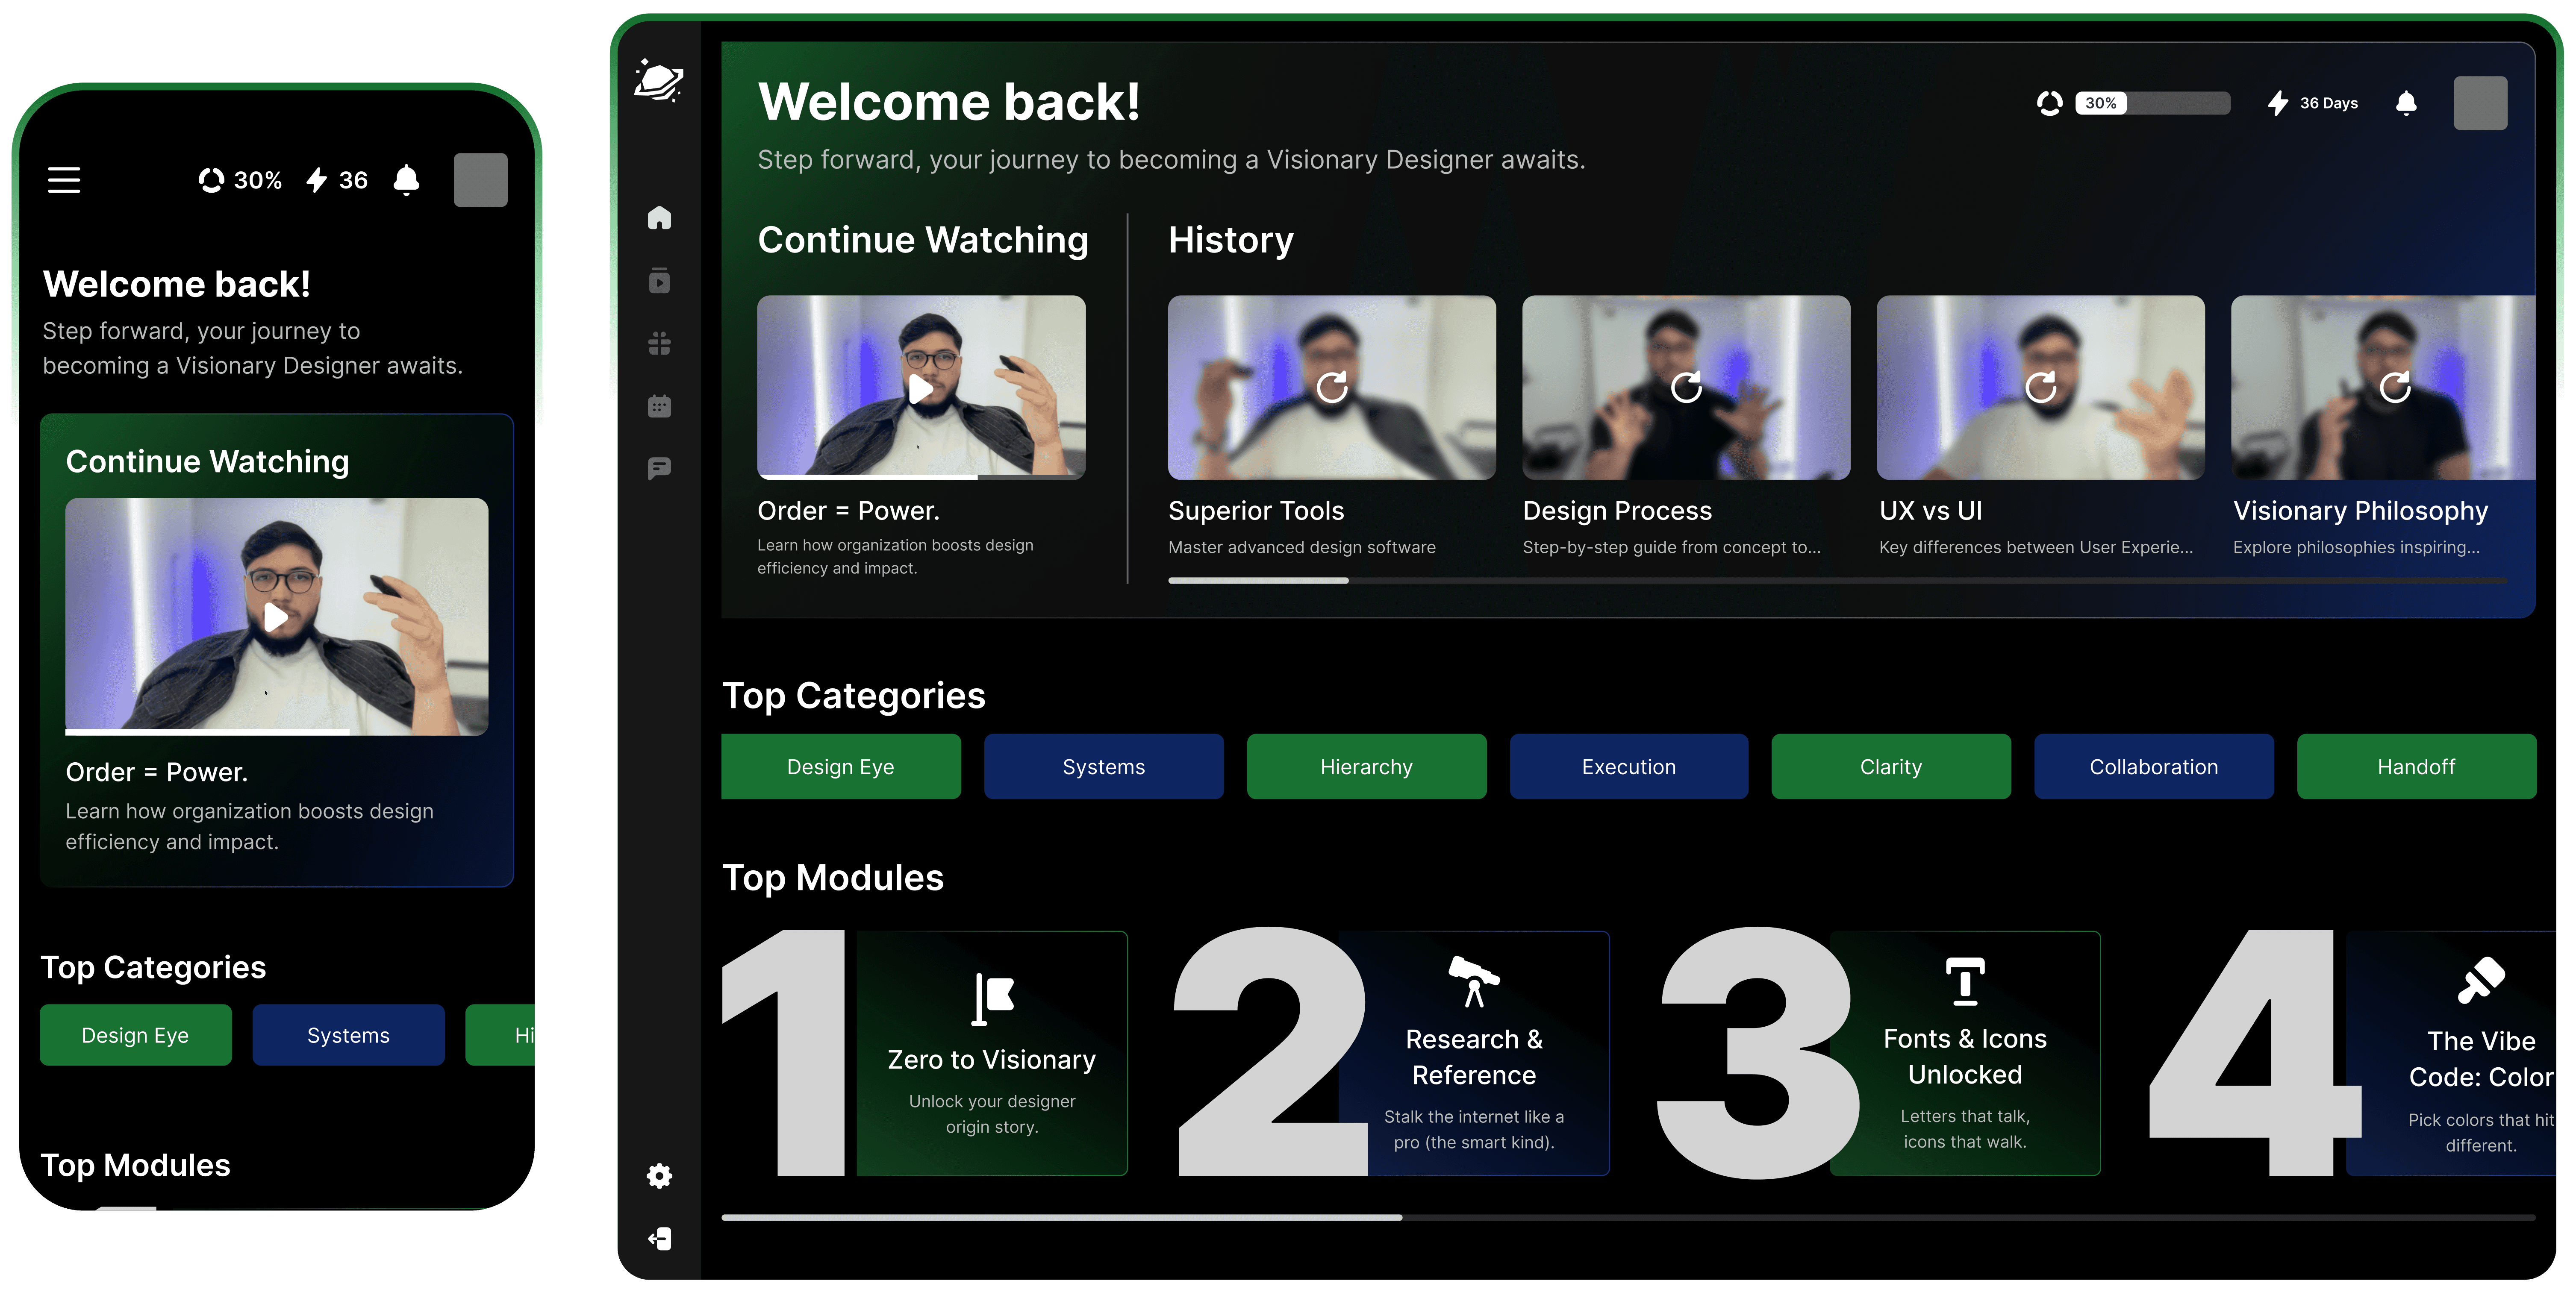The image size is (2576, 1301).
Task: Open the hamburger menu in mobile view
Action: coord(64,180)
